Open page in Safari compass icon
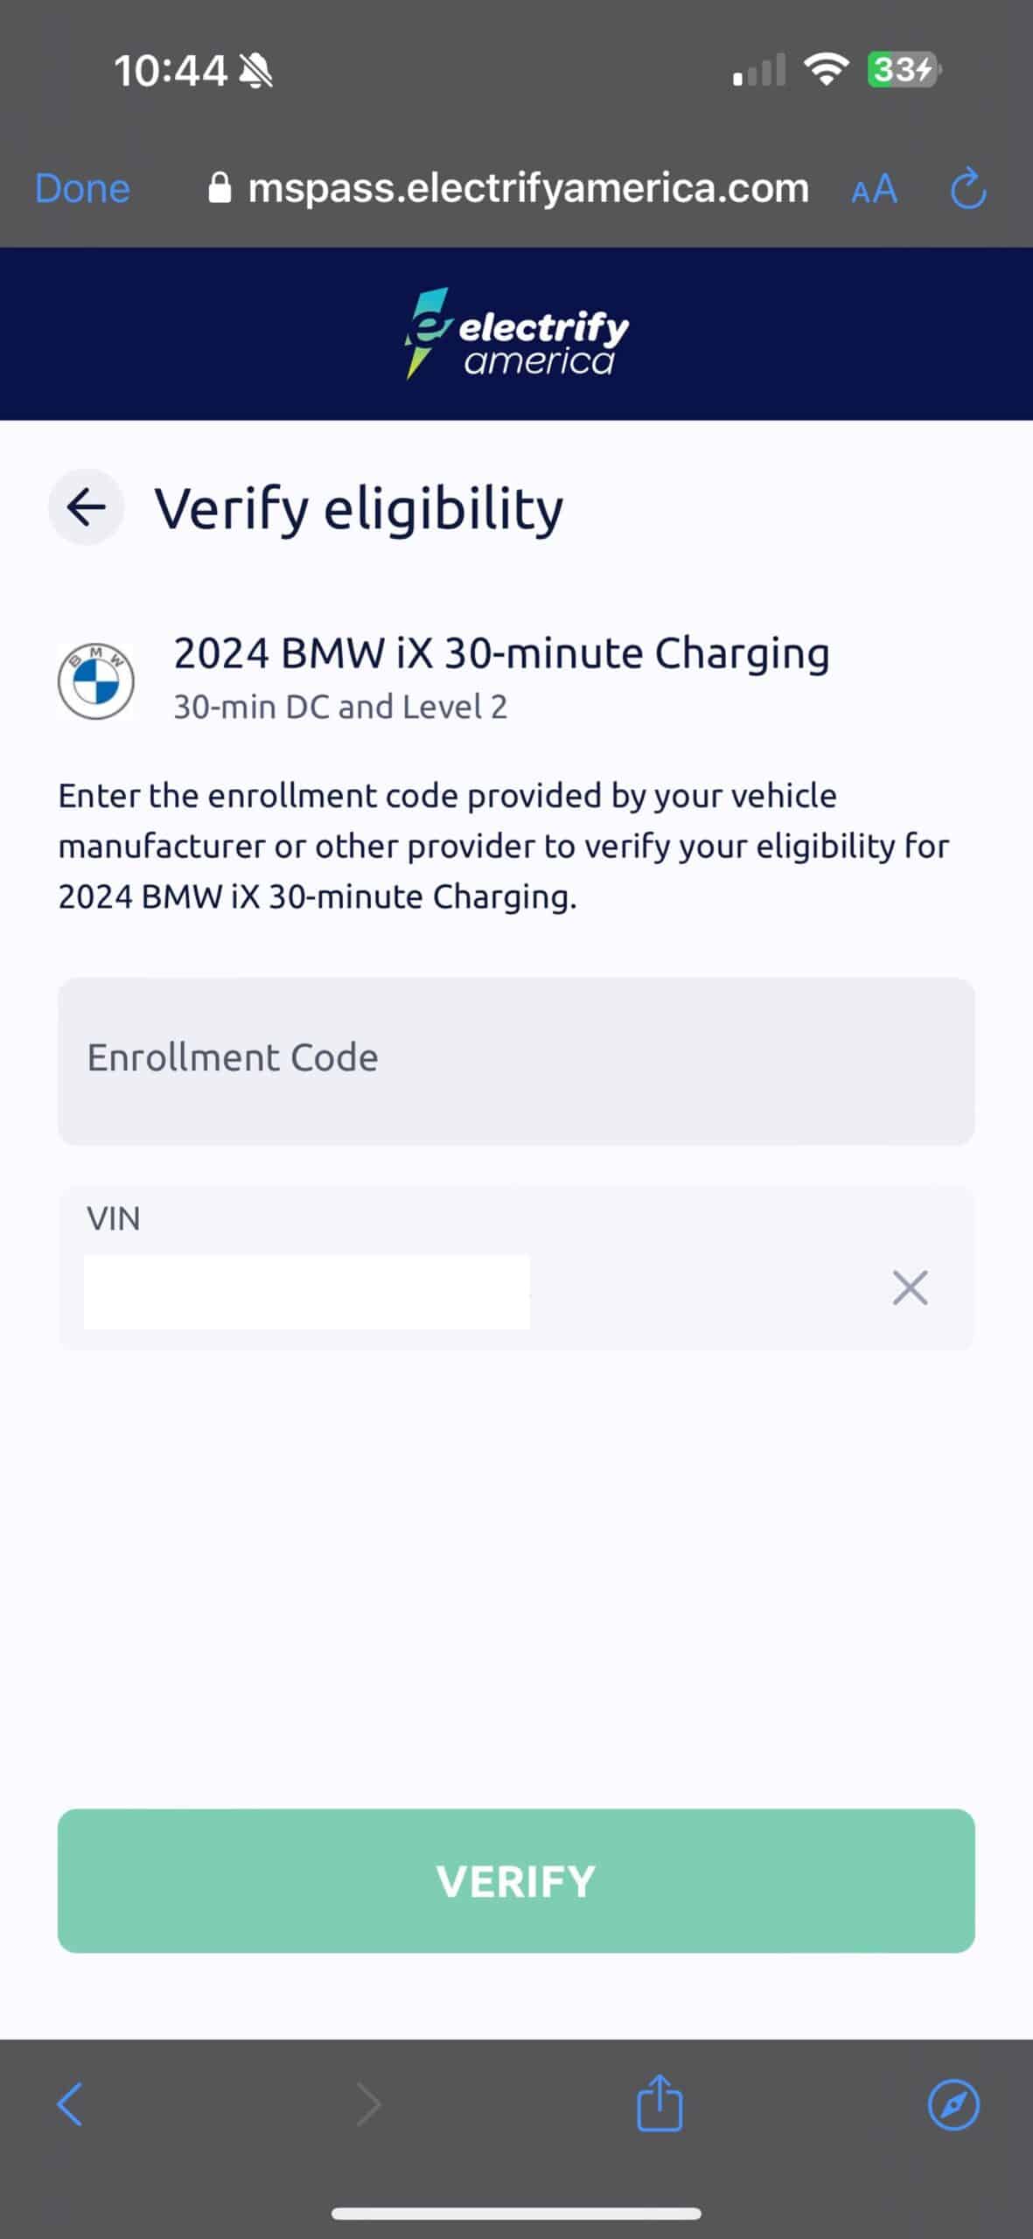The image size is (1033, 2239). click(953, 2104)
